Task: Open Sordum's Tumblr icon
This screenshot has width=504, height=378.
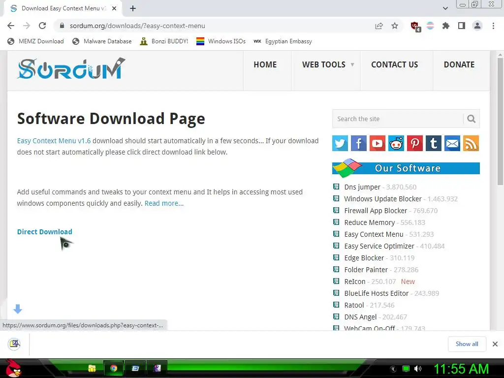Action: pos(434,143)
